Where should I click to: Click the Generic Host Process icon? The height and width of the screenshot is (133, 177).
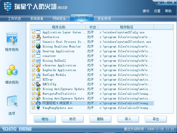pyautogui.click(x=38, y=42)
